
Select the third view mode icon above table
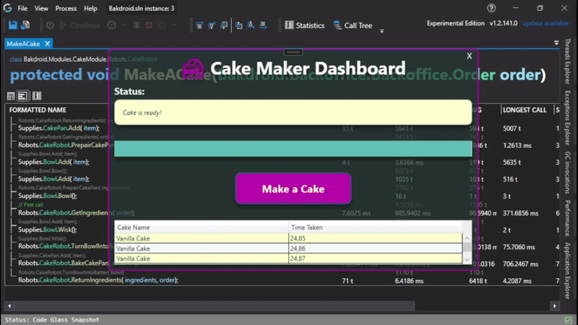[36, 95]
